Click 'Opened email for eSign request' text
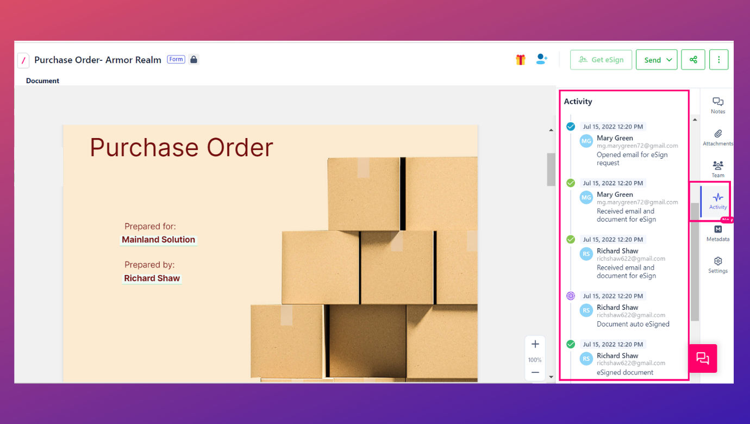 [x=632, y=159]
